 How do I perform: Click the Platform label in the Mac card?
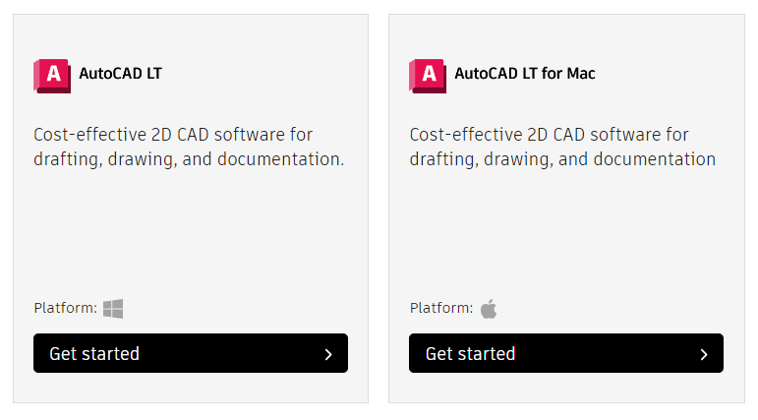point(440,309)
